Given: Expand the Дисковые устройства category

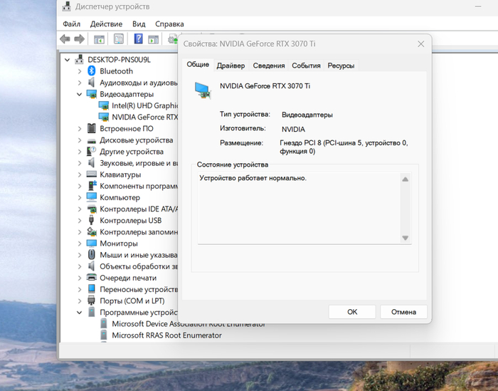Looking at the screenshot, I should [80, 140].
